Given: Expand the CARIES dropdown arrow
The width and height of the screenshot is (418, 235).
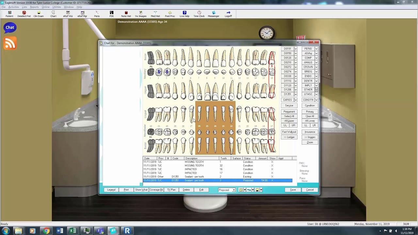Looking at the screenshot, I should pos(296,100).
